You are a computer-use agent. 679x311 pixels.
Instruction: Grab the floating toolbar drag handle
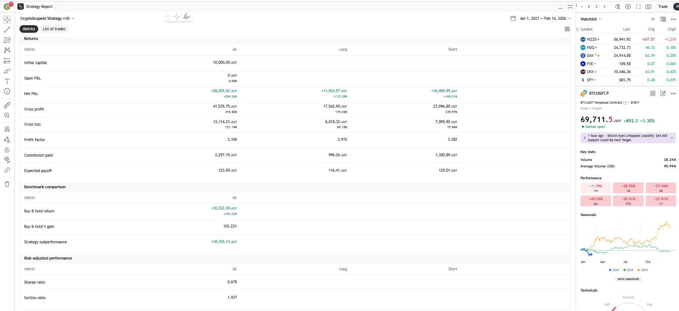click(x=168, y=16)
